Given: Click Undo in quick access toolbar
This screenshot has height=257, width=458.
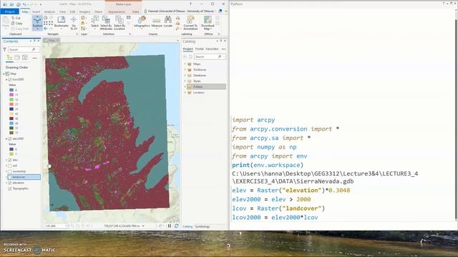Looking at the screenshot, I should (24, 4).
